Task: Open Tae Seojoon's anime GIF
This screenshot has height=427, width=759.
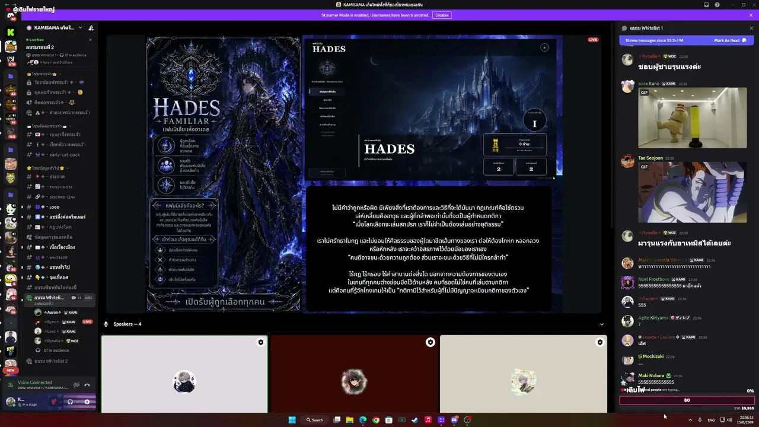Action: click(x=693, y=193)
